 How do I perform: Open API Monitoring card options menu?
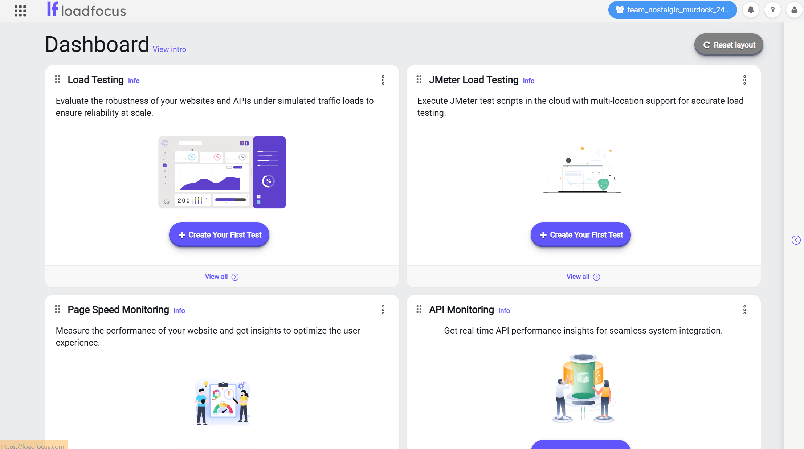[744, 310]
